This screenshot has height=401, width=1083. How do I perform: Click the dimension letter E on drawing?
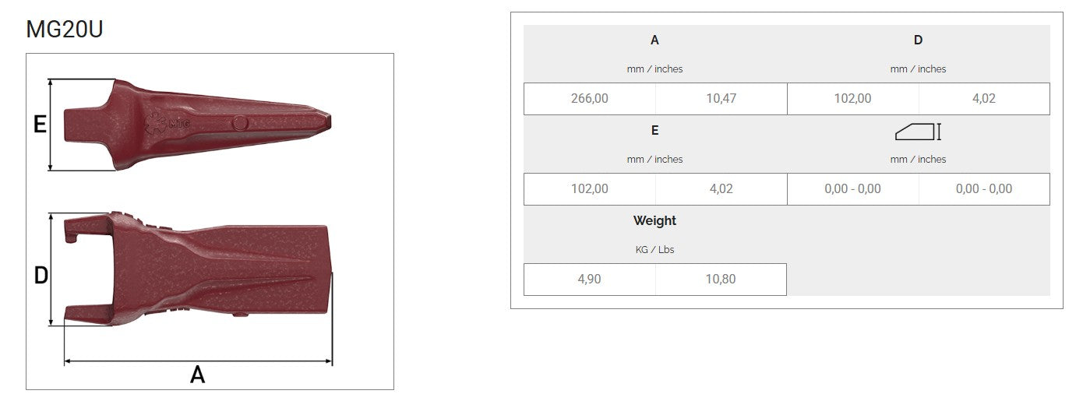[x=40, y=124]
